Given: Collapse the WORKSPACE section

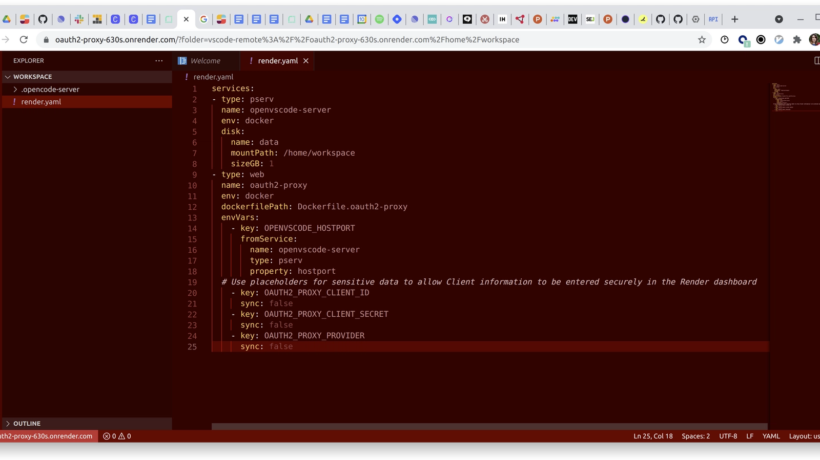Looking at the screenshot, I should [x=32, y=76].
